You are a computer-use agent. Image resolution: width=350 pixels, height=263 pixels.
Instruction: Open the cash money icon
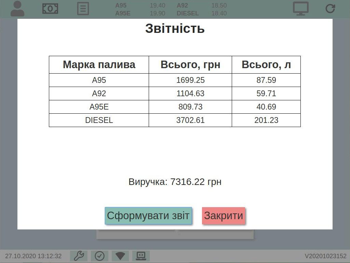[50, 9]
